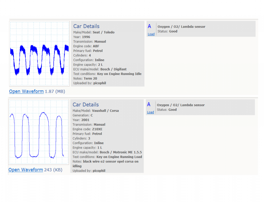Click the 'Bosch / Digifant' ECU text
The height and width of the screenshot is (202, 264).
pos(113,69)
